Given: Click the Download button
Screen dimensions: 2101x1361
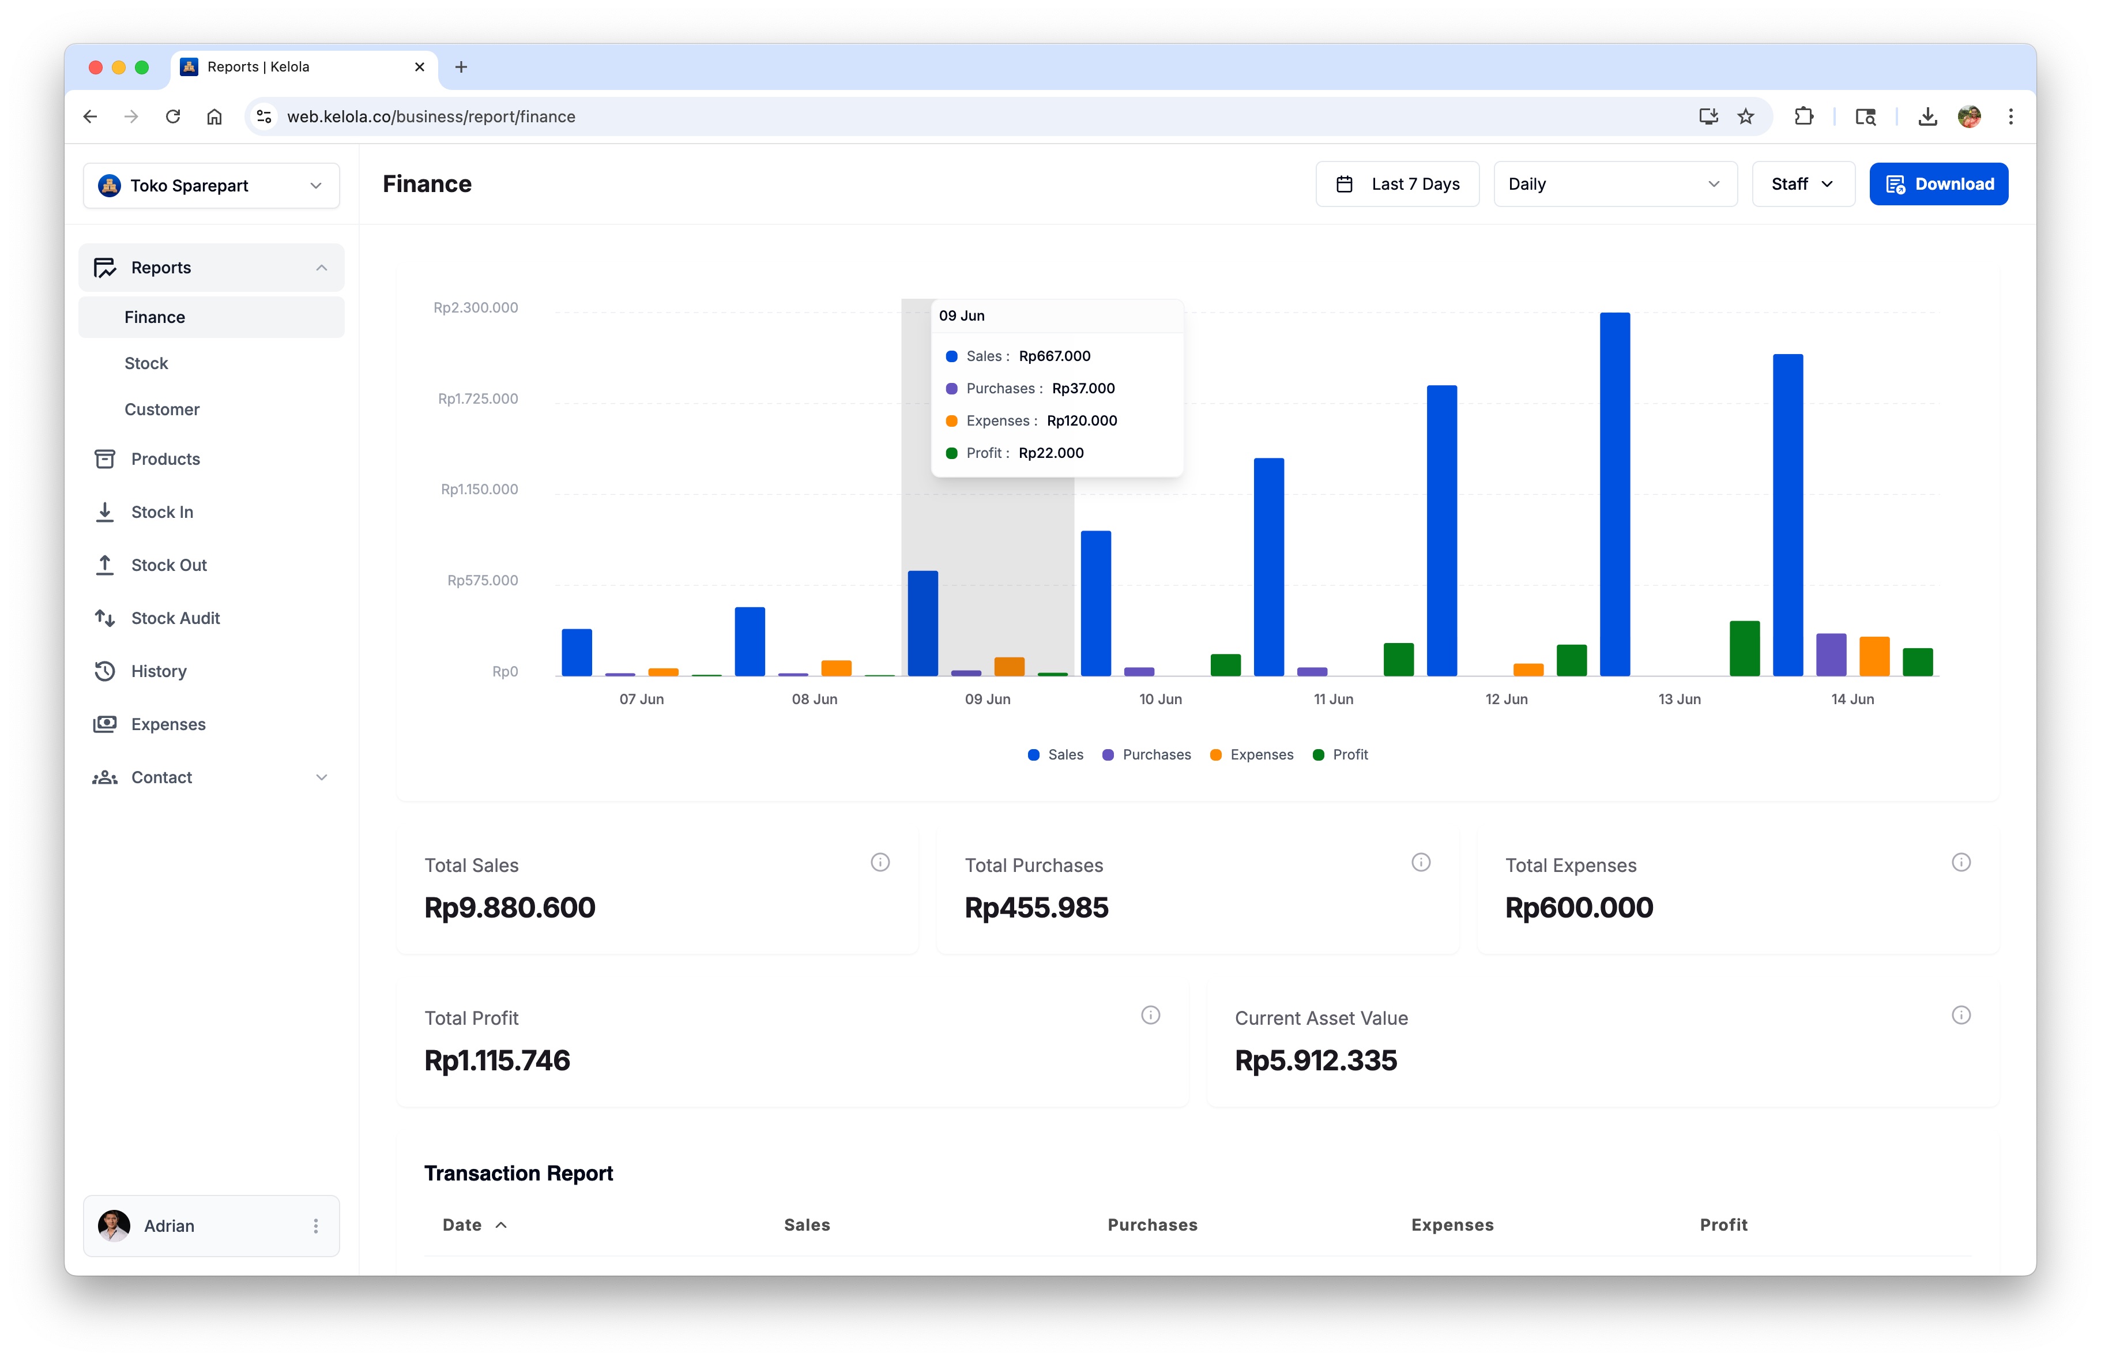Looking at the screenshot, I should point(1938,184).
